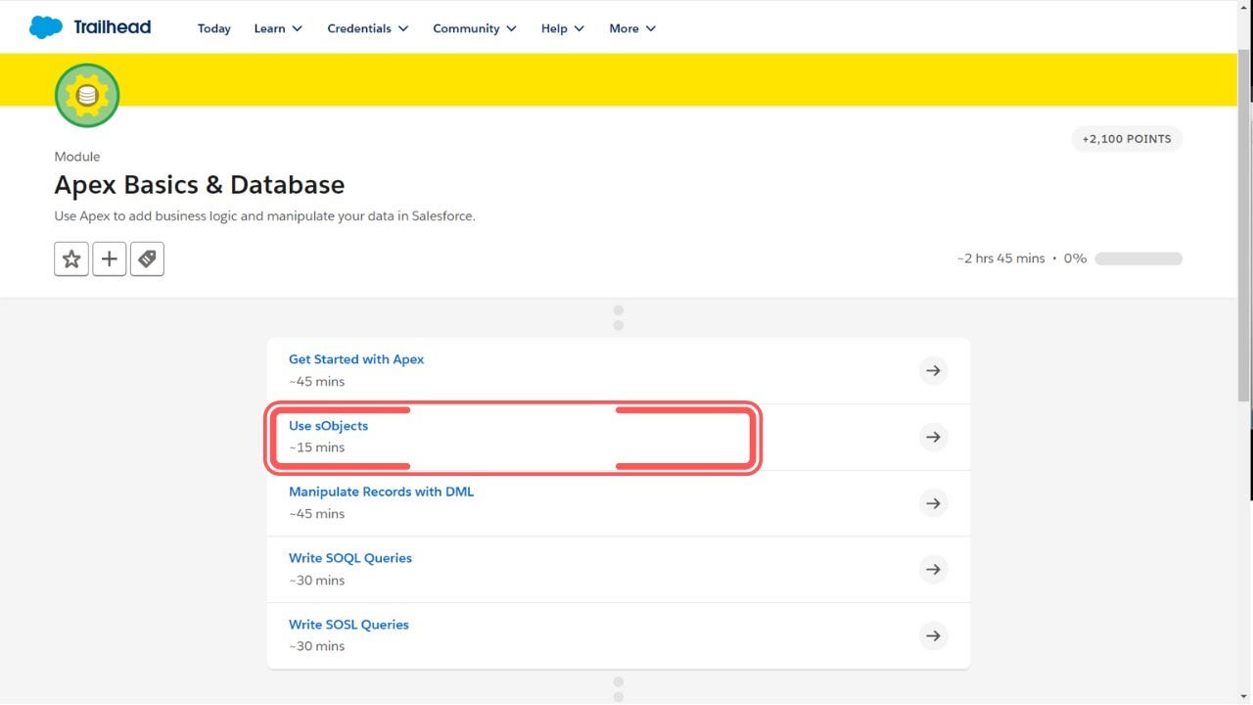Viewport: 1253px width, 705px height.
Task: Add the module using the plus icon
Action: coord(110,258)
